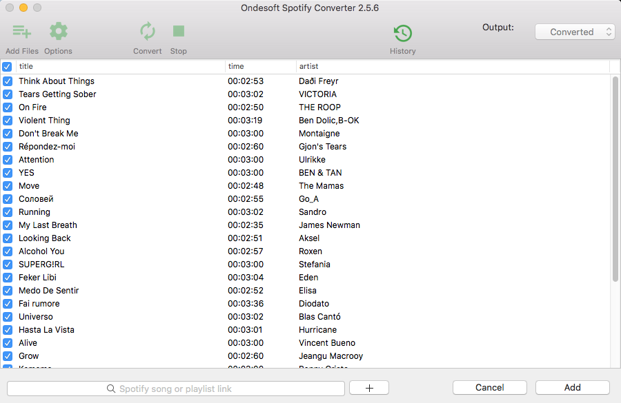The image size is (621, 403).
Task: Deselect the Running checkbox
Action: (x=8, y=212)
